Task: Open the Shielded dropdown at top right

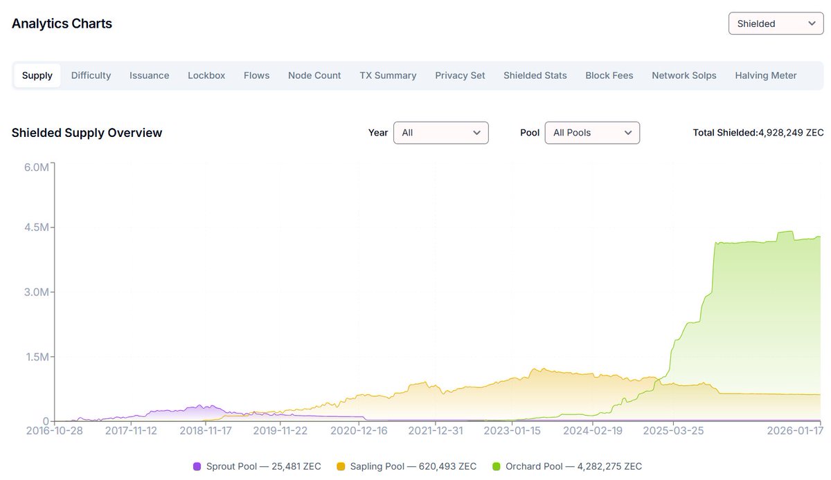Action: point(776,24)
